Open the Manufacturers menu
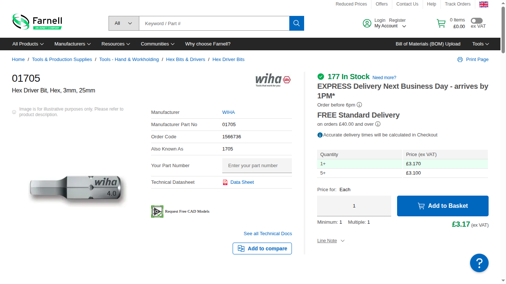506x284 pixels. pyautogui.click(x=73, y=44)
